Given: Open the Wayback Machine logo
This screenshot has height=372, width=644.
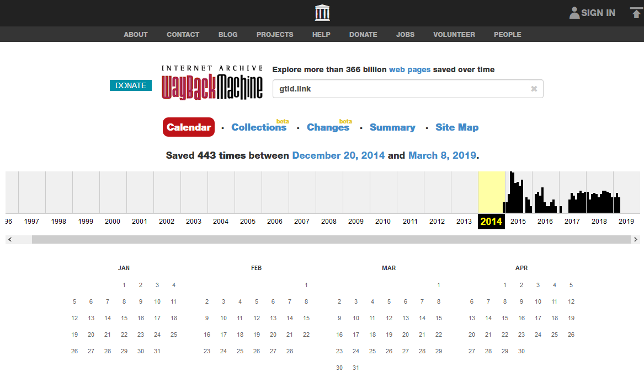Looking at the screenshot, I should pos(212,83).
